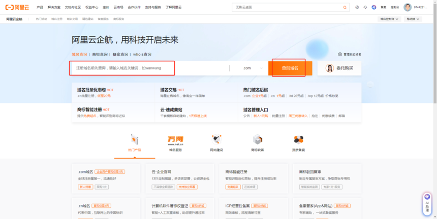
Task: Click the domain keyword input field
Action: point(122,68)
